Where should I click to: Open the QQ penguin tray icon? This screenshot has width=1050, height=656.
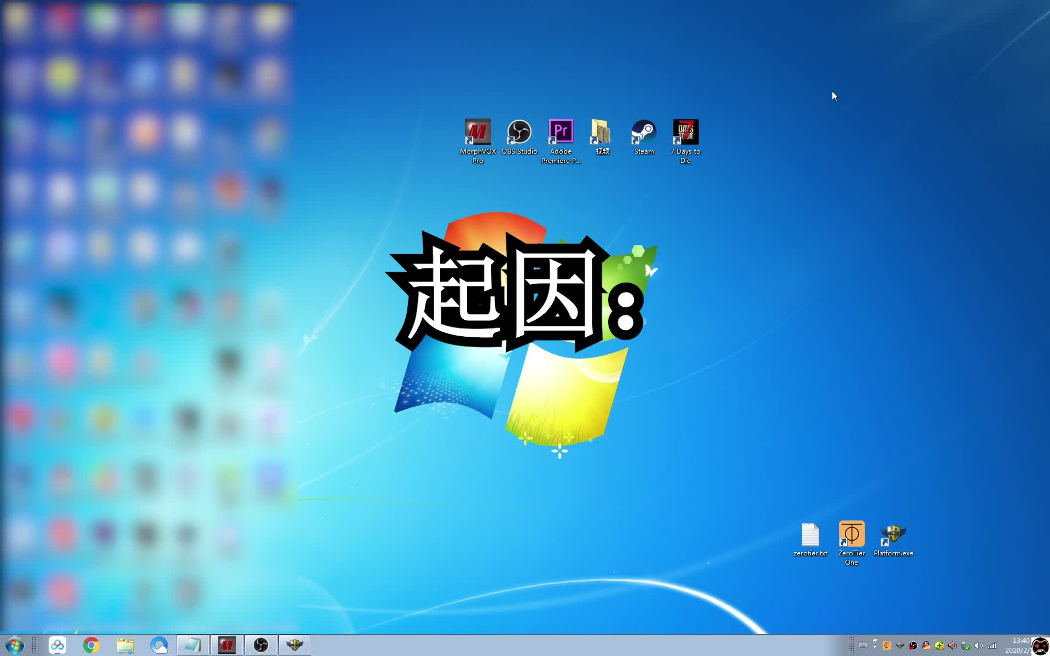point(926,646)
